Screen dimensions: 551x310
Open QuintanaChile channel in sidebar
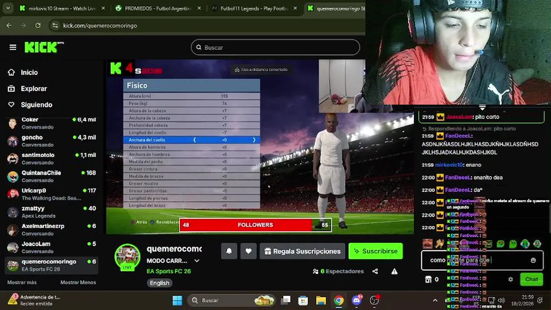tap(52, 176)
